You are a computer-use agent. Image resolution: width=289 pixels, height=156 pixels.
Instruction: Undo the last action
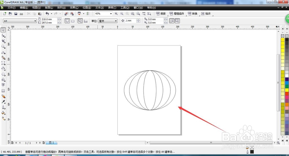(47, 14)
